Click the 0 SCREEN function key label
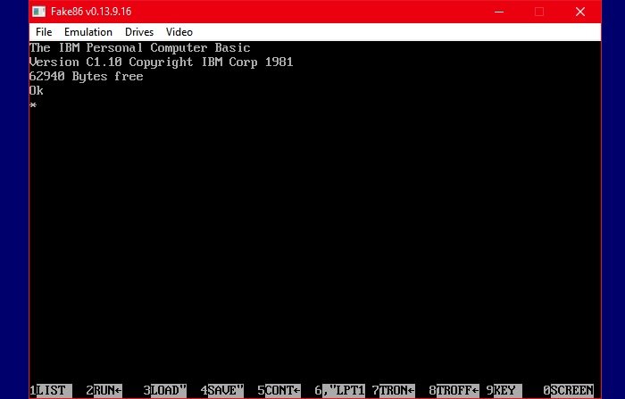 point(569,390)
